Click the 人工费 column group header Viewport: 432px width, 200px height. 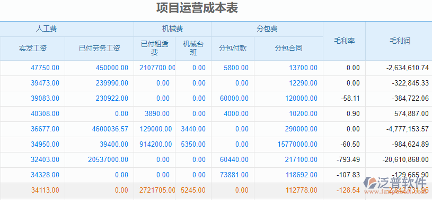[46, 29]
